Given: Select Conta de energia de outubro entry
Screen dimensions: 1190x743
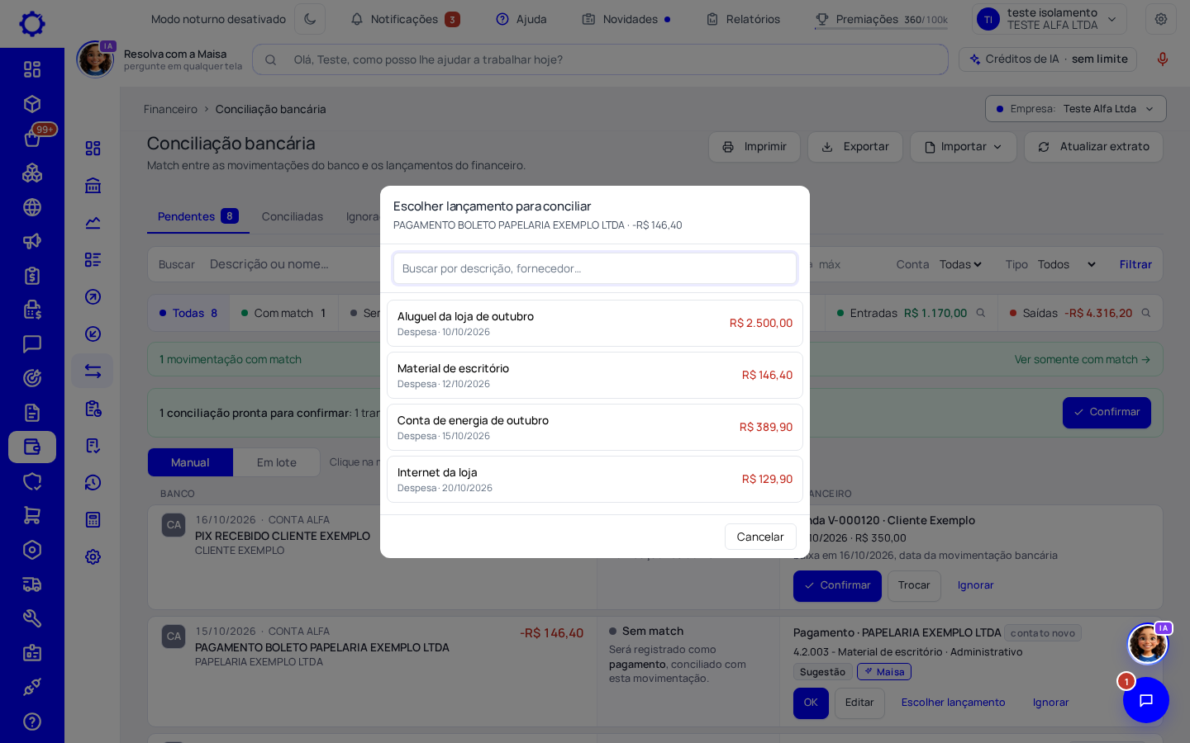Looking at the screenshot, I should [x=595, y=427].
